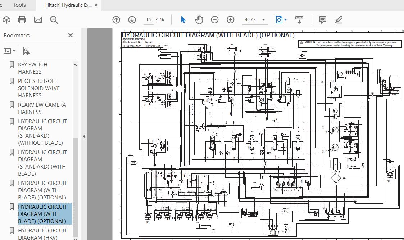
Task: Activate the Hand pan tool
Action: 199,20
